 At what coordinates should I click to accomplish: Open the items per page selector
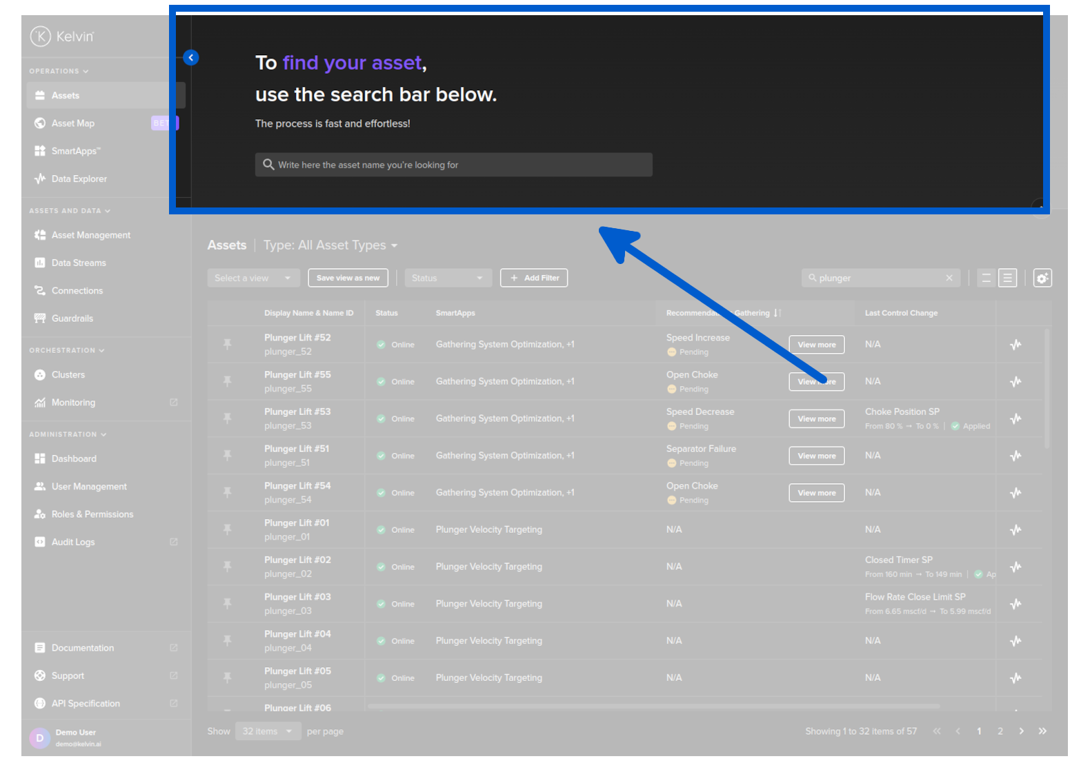[x=268, y=731]
